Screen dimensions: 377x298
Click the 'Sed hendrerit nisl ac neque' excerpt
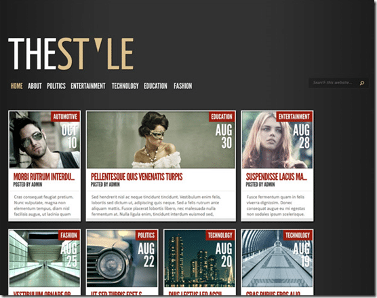pyautogui.click(x=156, y=206)
